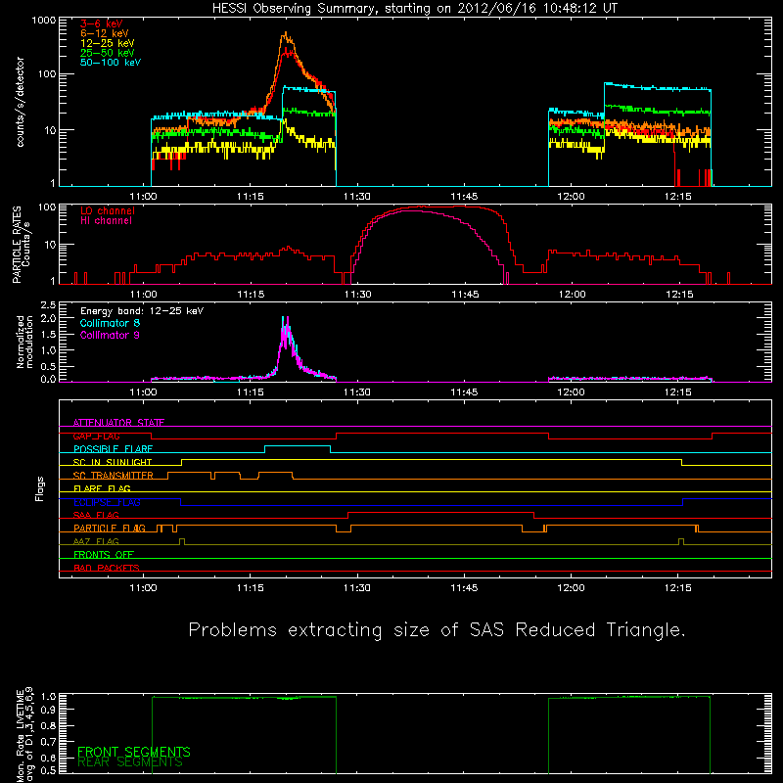783x783 pixels.
Task: Click the FLARE_FLAG label
Action: click(102, 488)
